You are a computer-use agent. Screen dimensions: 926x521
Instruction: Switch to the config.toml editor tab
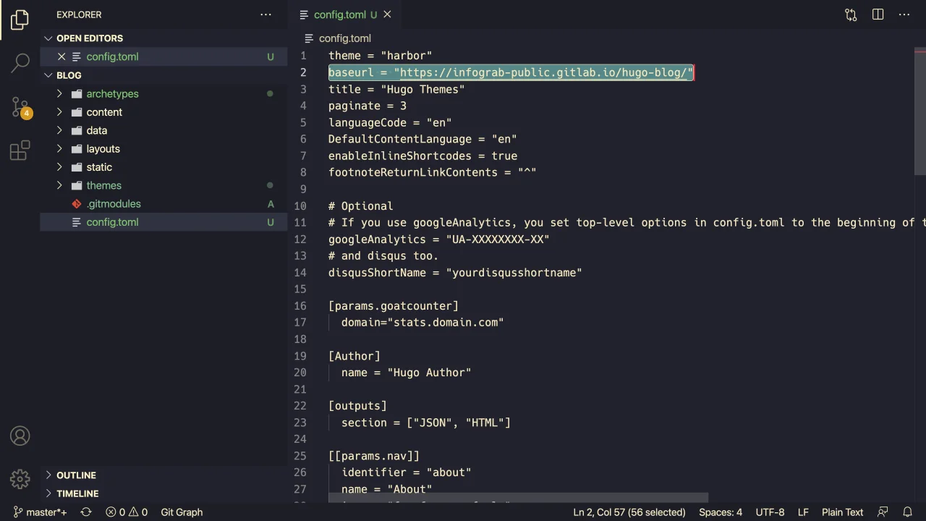point(339,14)
